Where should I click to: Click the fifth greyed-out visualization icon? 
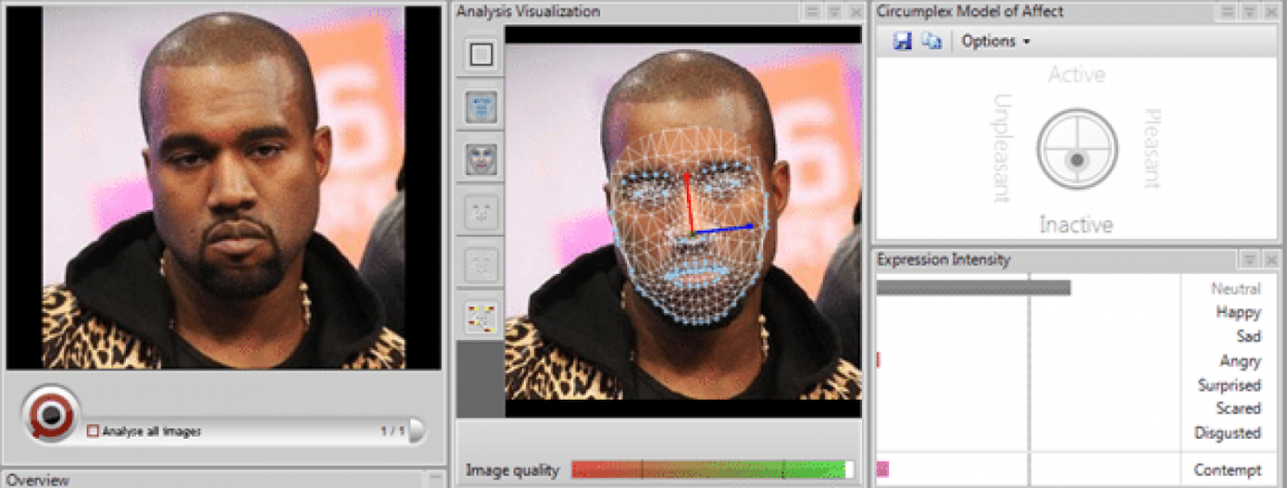click(481, 265)
